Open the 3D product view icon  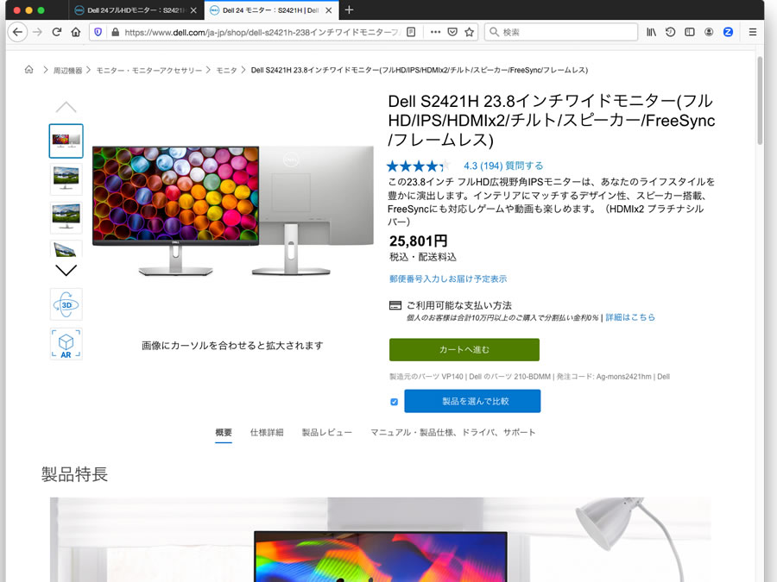[66, 304]
